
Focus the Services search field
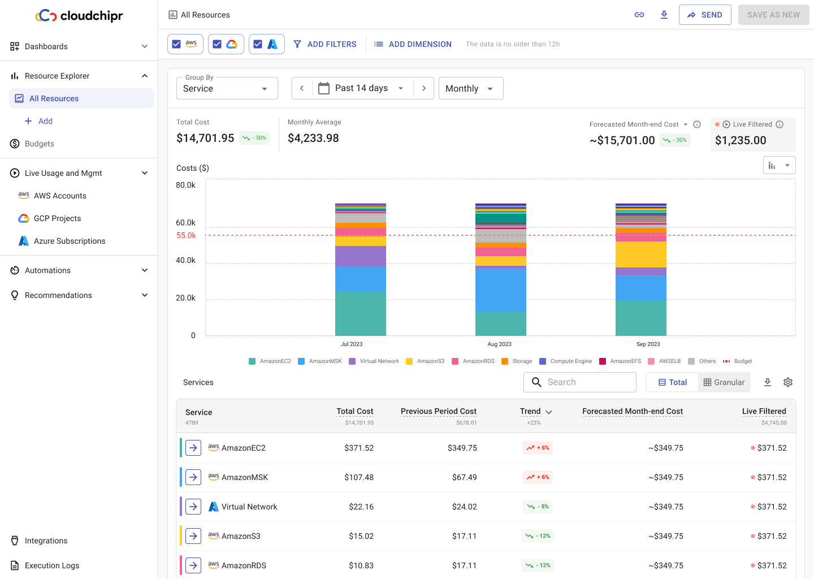click(580, 382)
